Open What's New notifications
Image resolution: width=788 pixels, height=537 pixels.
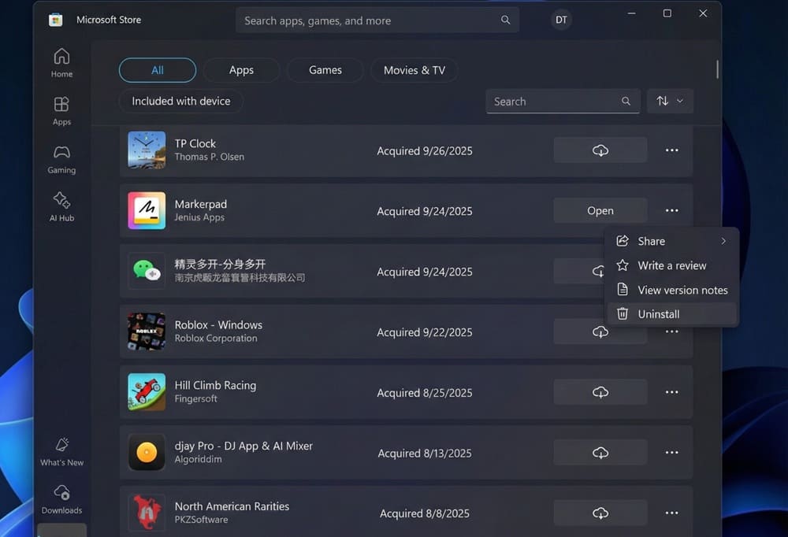61,451
